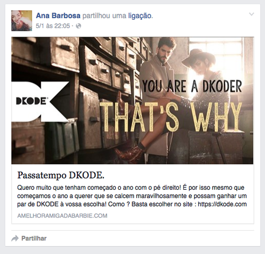Viewport: 265px width, 254px height.
Task: Click the white DKODE logo in the image
Action: point(40,101)
